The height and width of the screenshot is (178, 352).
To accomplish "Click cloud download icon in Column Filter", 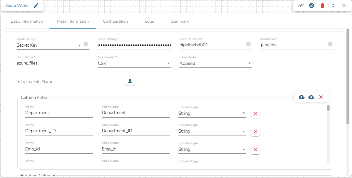I will (311, 97).
